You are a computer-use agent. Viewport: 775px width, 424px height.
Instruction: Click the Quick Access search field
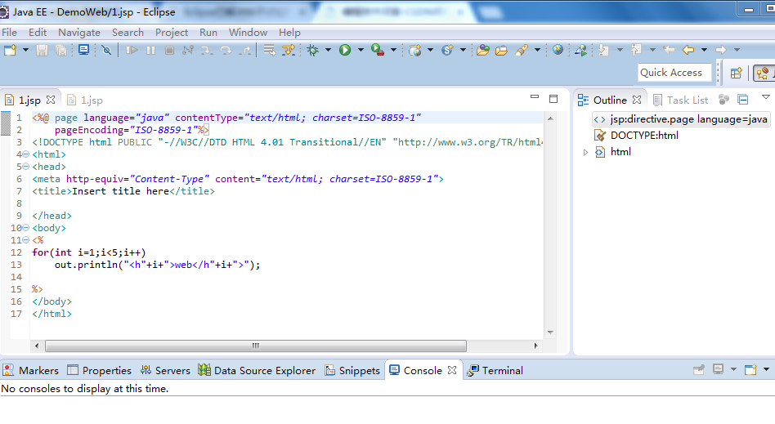pyautogui.click(x=674, y=73)
